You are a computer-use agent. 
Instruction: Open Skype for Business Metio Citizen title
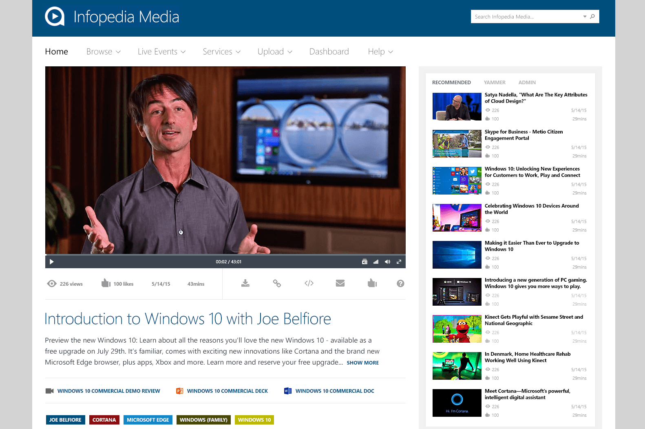[524, 135]
